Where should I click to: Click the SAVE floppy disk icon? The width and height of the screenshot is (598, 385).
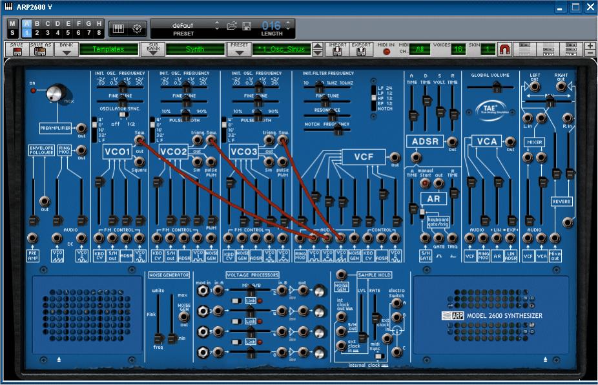tap(17, 52)
